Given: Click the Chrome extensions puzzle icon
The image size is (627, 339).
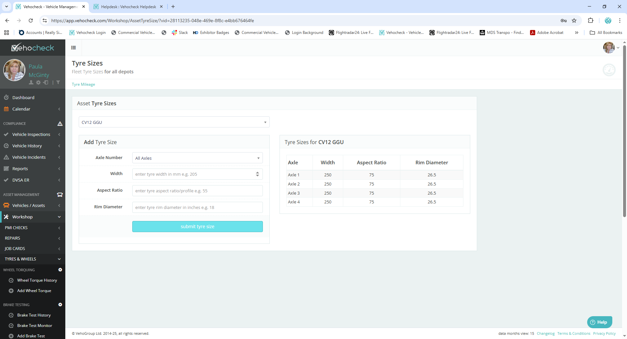Looking at the screenshot, I should (590, 21).
